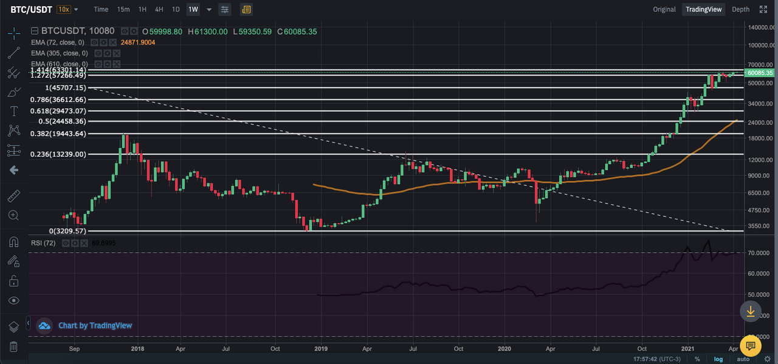Switch to 1D interval
The width and height of the screenshot is (778, 364).
pos(176,9)
